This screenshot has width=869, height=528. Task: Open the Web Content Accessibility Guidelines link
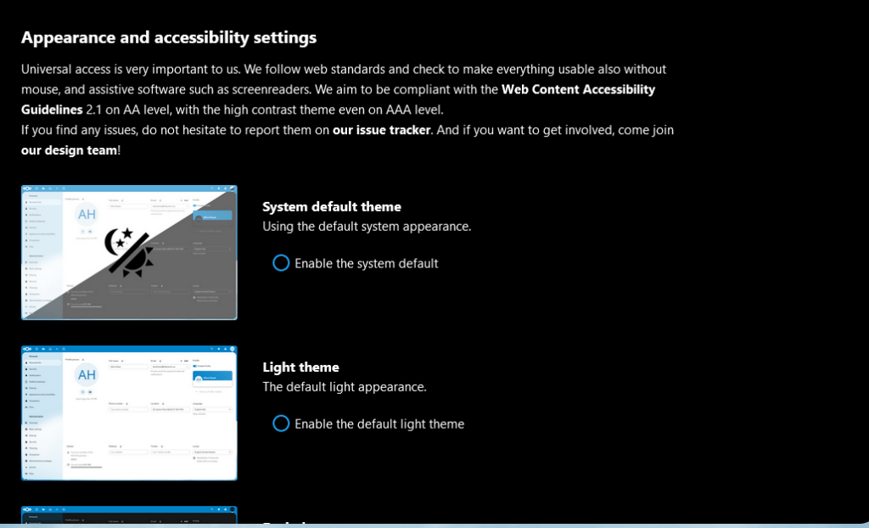point(578,89)
